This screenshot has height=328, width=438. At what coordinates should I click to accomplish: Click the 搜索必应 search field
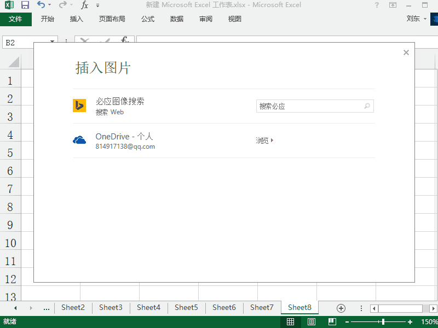tap(315, 106)
